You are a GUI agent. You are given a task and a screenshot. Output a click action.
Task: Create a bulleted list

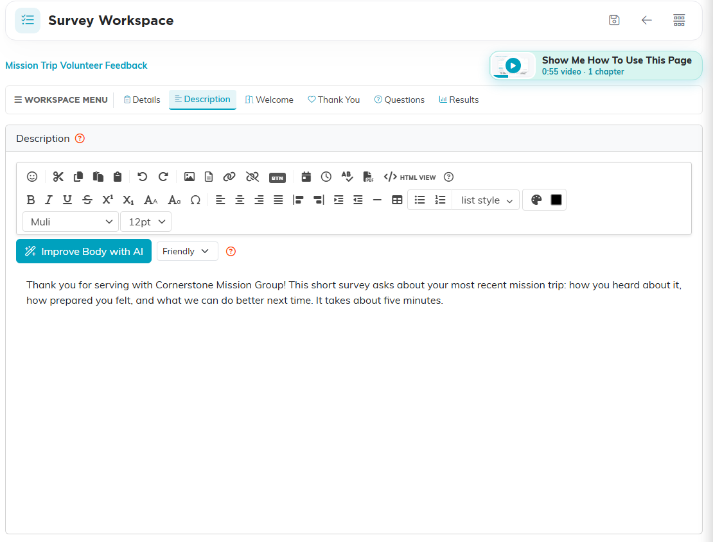[419, 200]
